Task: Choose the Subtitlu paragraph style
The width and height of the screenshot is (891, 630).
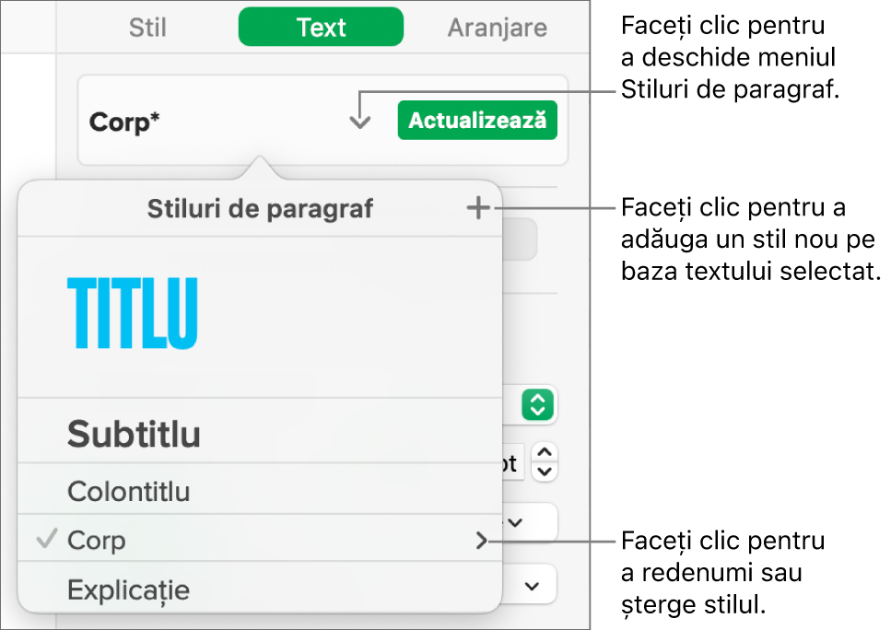Action: tap(260, 431)
